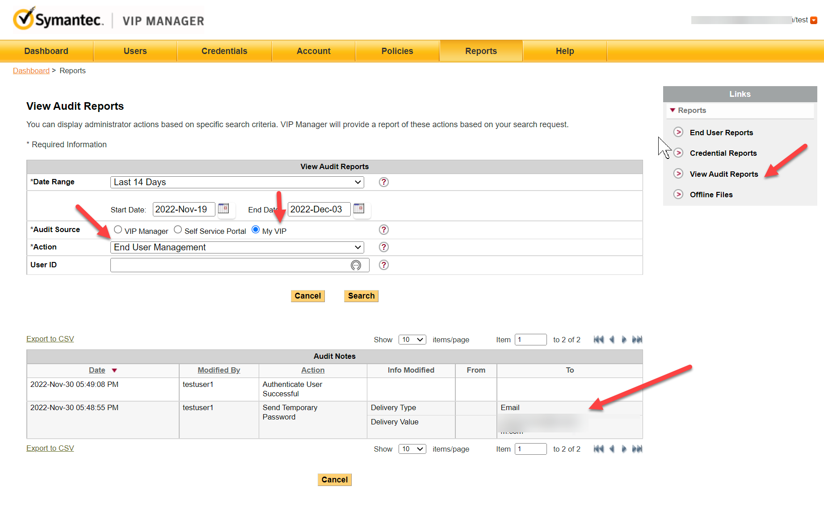Click into the User ID text field
Image resolution: width=824 pixels, height=519 pixels.
click(x=230, y=265)
